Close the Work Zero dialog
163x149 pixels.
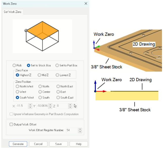click(x=86, y=4)
